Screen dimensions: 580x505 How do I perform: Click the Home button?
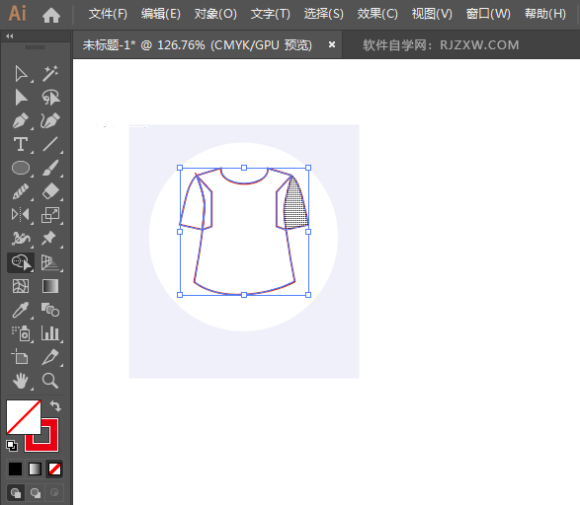tap(51, 15)
